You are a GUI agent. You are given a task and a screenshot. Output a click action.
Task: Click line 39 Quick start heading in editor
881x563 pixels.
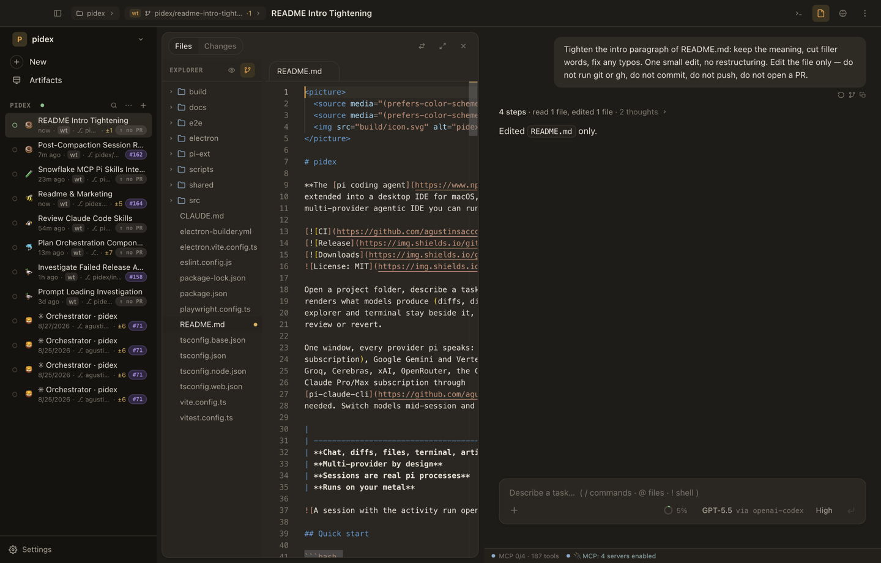(x=336, y=534)
